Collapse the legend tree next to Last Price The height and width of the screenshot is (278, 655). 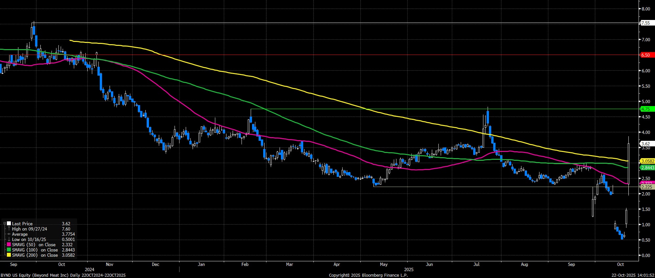tap(4, 224)
